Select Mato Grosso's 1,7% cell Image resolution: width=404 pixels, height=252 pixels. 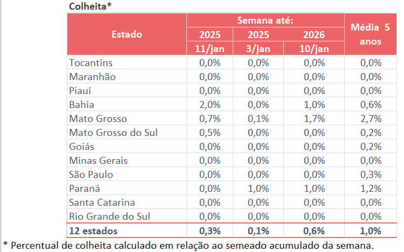(314, 119)
